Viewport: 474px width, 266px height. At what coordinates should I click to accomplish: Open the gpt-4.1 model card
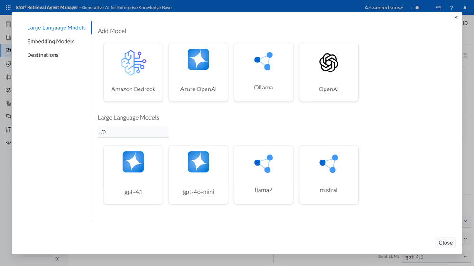(133, 175)
